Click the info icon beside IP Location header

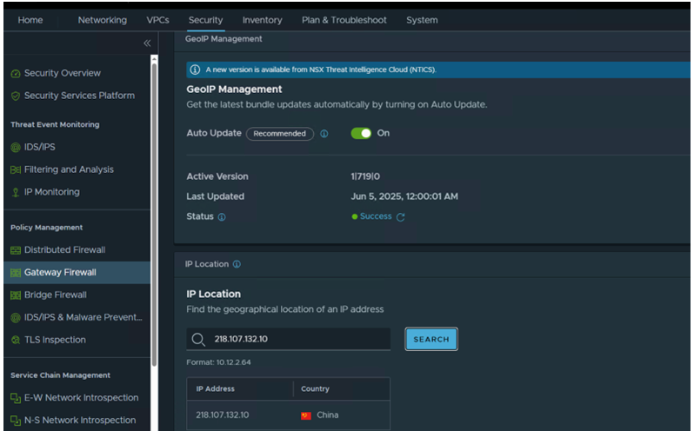[x=237, y=264]
